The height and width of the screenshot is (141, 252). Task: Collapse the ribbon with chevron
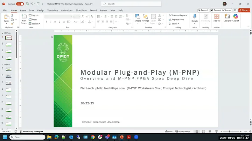[248, 27]
